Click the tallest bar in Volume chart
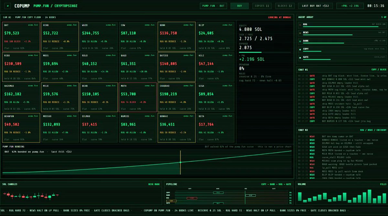Screen dimensions: 388x216 click(369, 196)
